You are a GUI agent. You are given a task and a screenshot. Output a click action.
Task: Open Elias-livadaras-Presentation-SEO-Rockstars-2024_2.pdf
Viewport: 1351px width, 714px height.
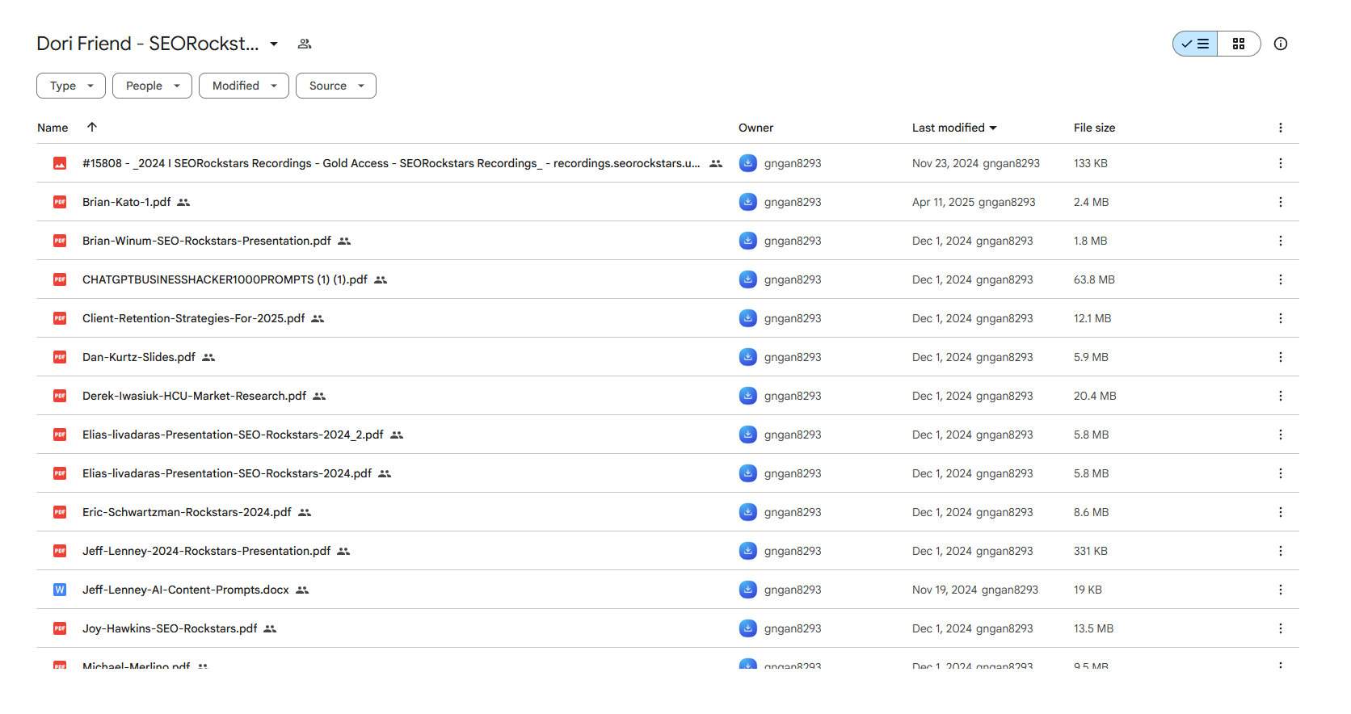[x=233, y=435]
